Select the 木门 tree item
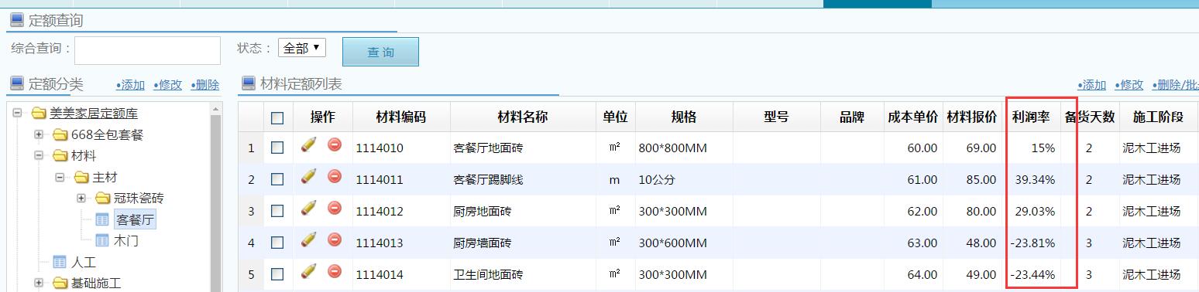Viewport: 1199px width, 292px height. point(126,241)
